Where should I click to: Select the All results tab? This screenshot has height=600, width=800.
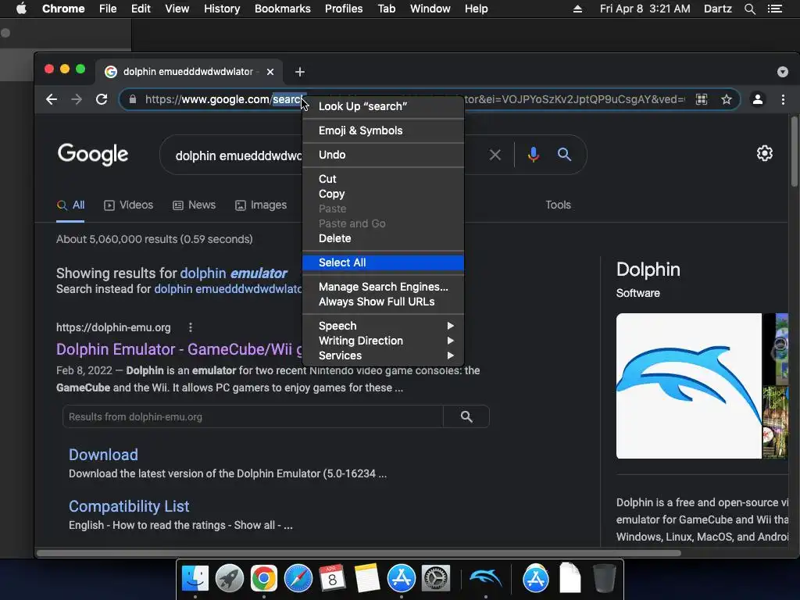click(70, 205)
